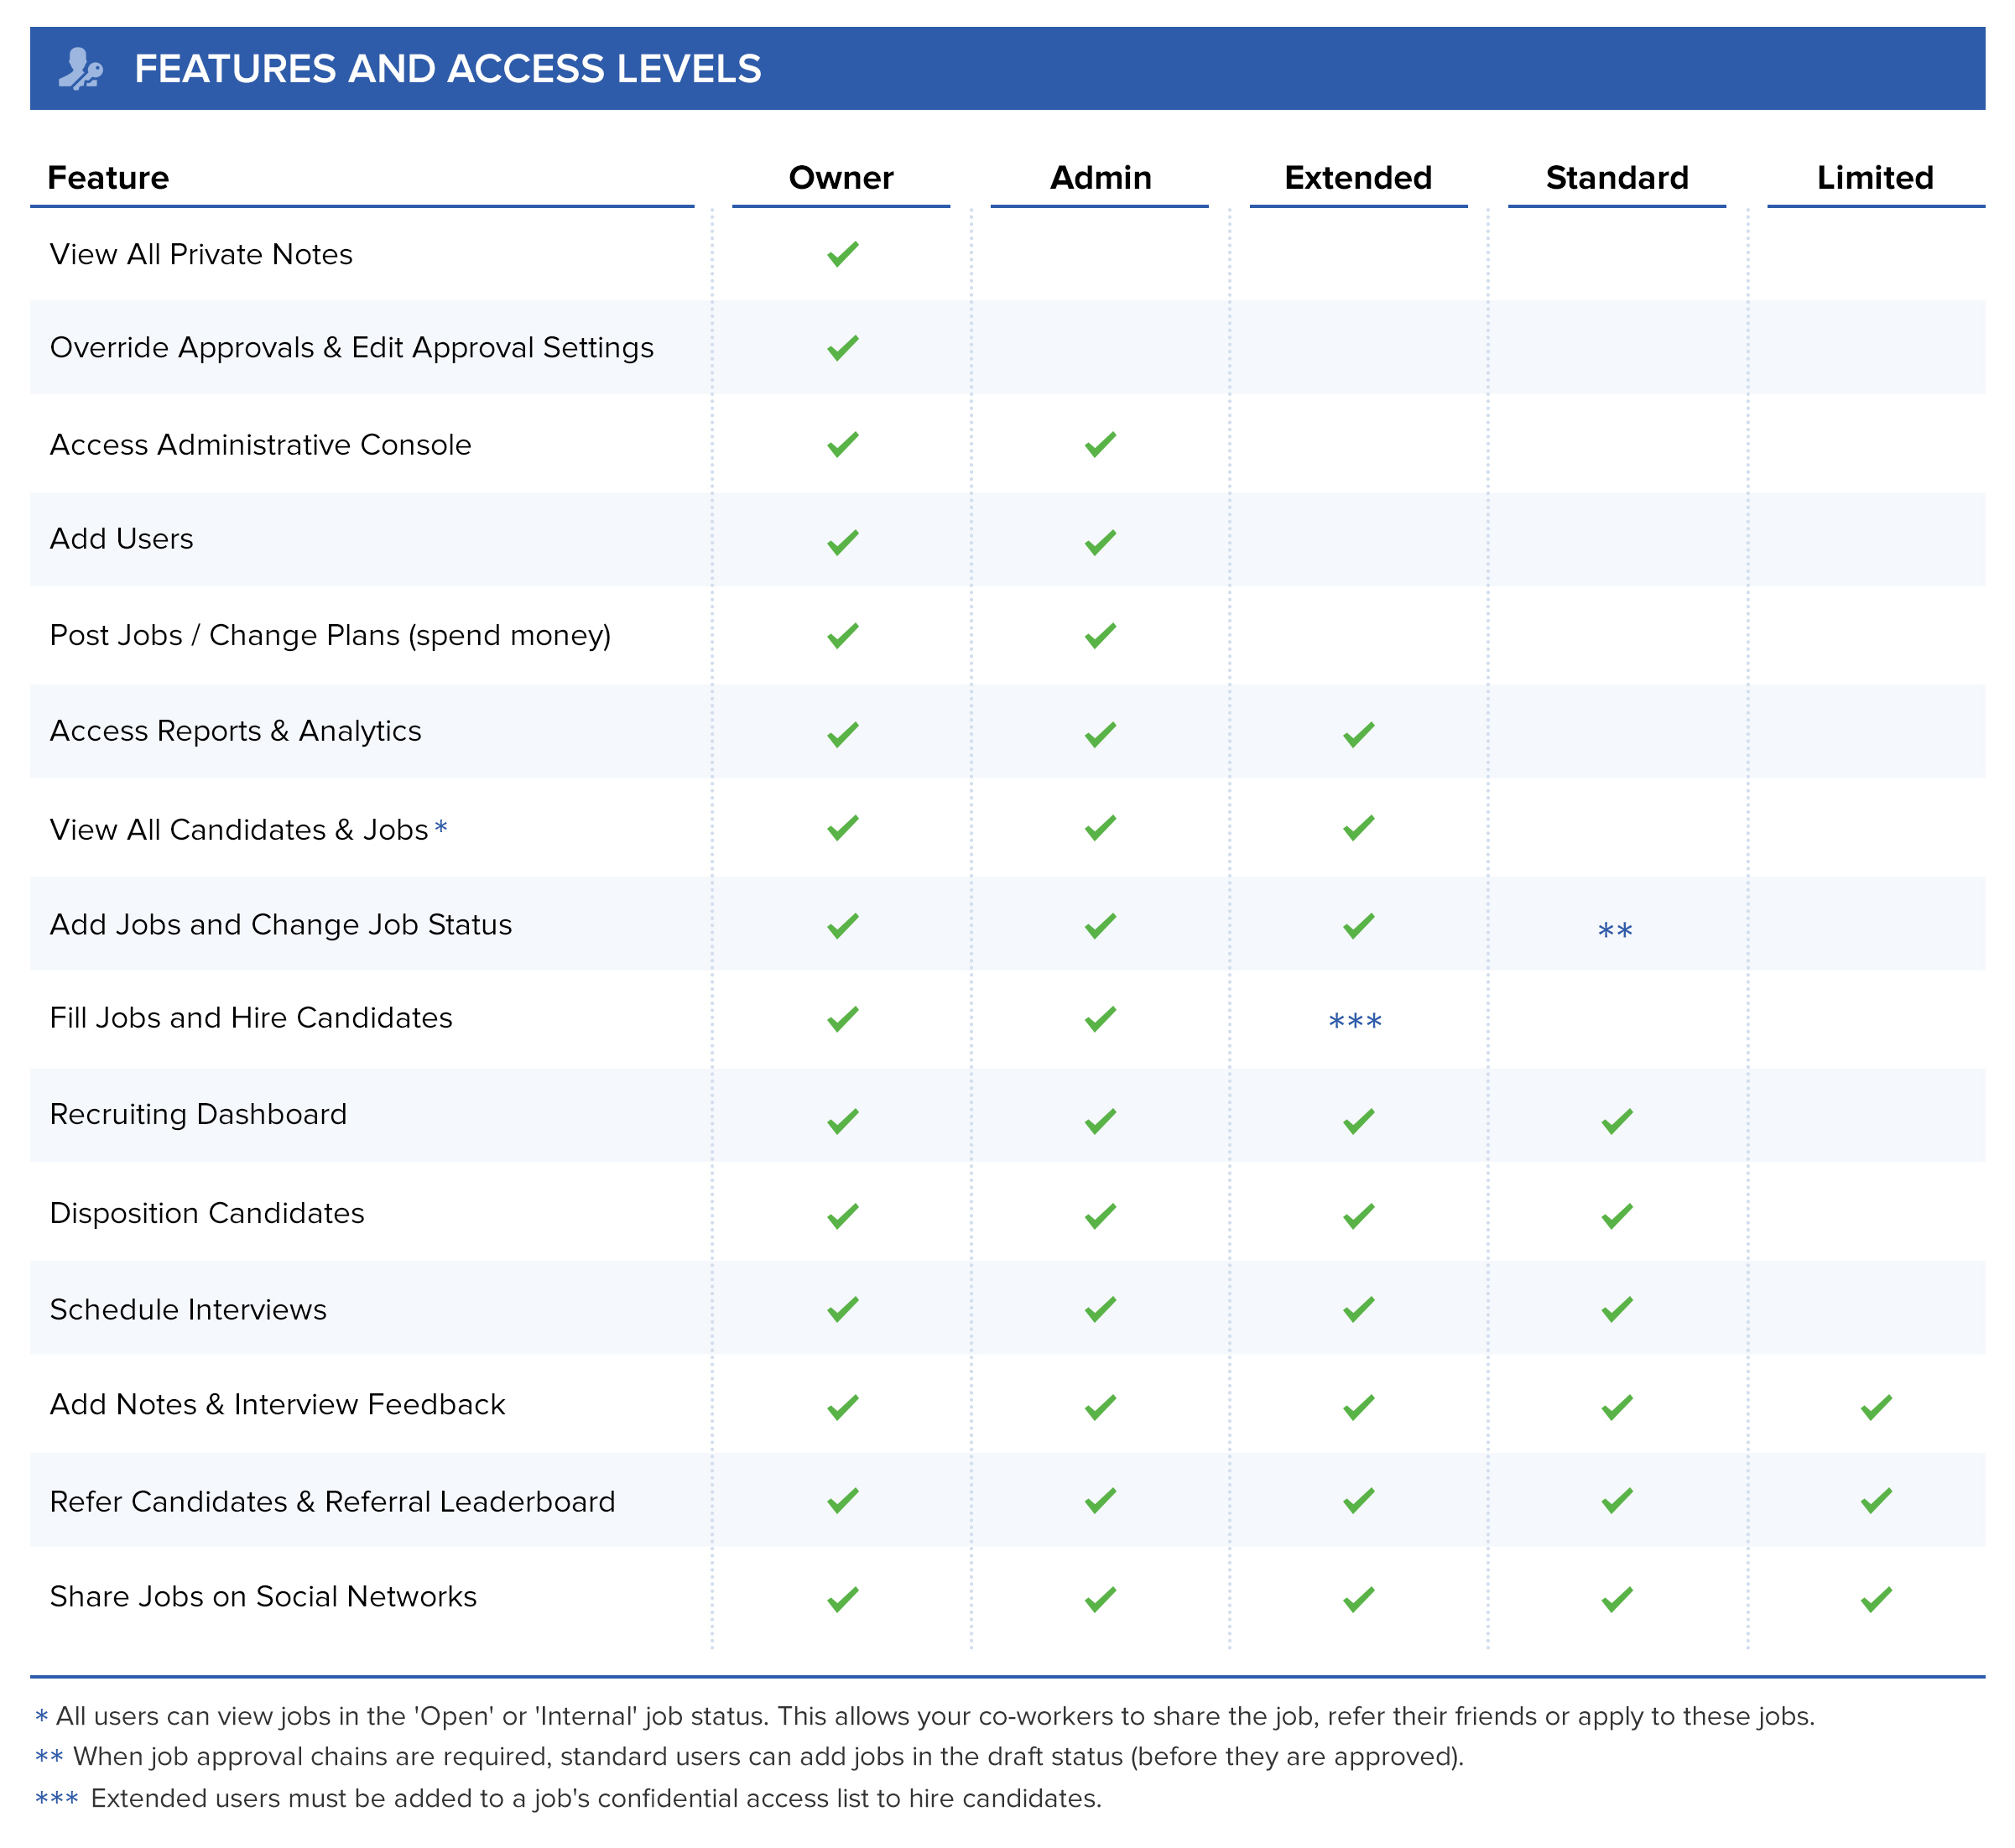Screen dimensions: 2015x1848
Task: Click the Owner checkmark for Override Approvals row
Action: click(843, 348)
